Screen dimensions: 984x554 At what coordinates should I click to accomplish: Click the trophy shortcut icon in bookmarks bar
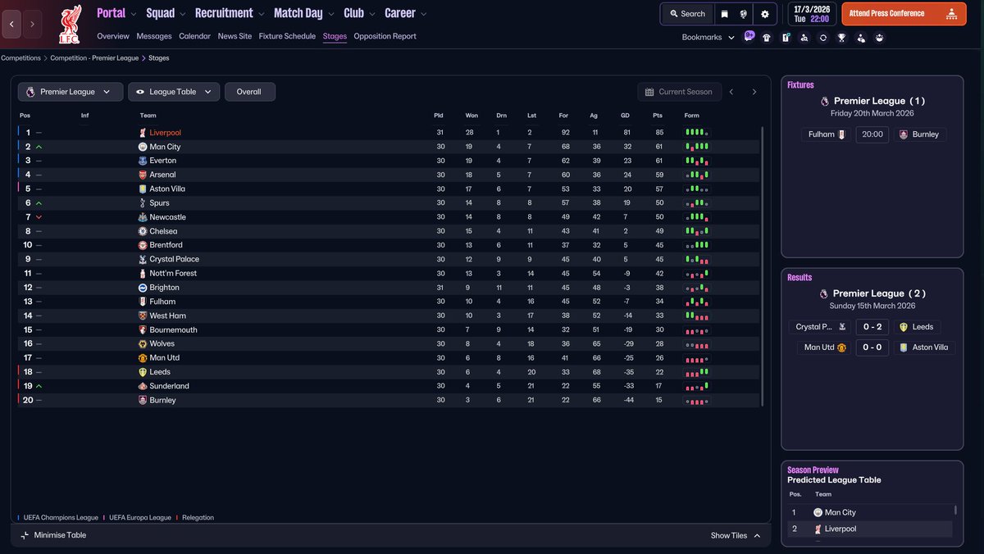[841, 38]
